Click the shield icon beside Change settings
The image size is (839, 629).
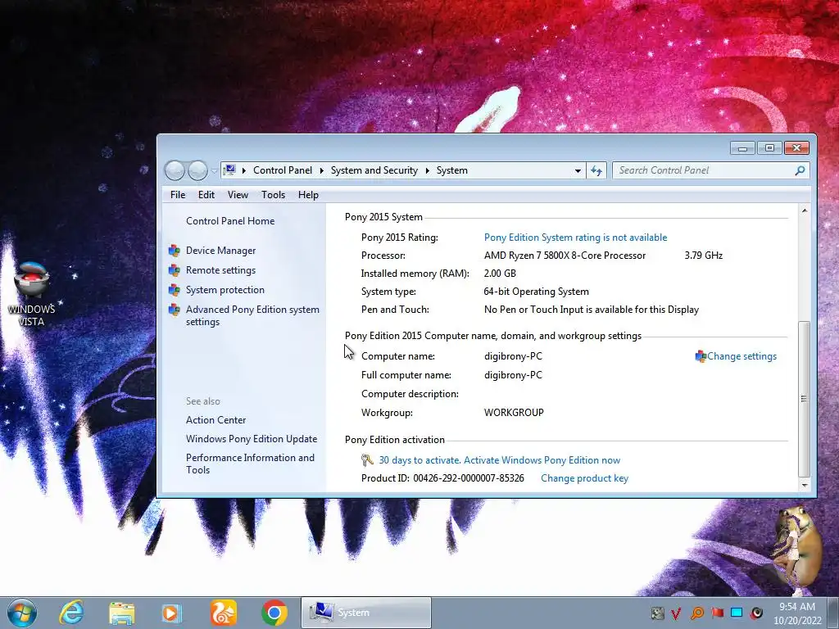[x=701, y=356]
